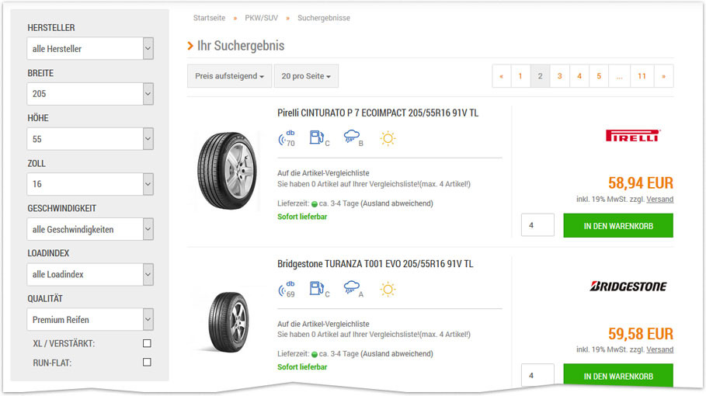Image resolution: width=706 pixels, height=396 pixels.
Task: Open the Versand link under Pirelli price
Action: (660, 200)
